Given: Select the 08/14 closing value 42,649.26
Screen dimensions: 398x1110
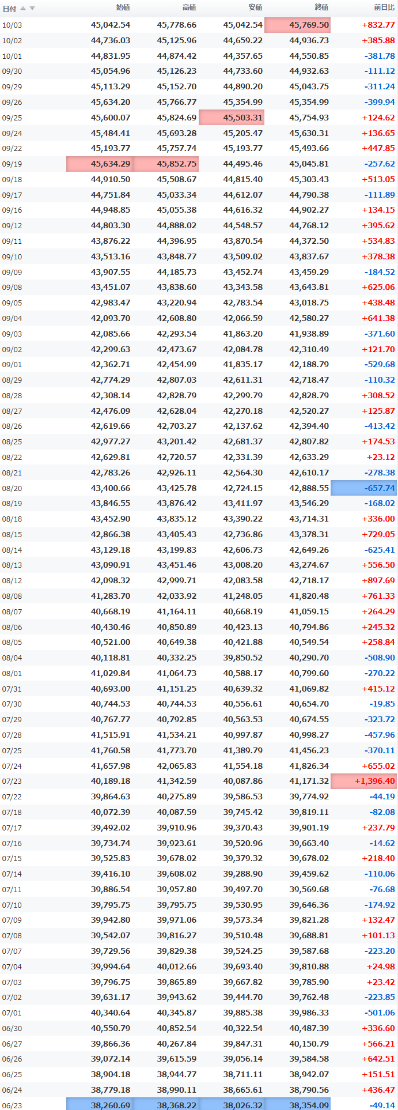Looking at the screenshot, I should (309, 550).
